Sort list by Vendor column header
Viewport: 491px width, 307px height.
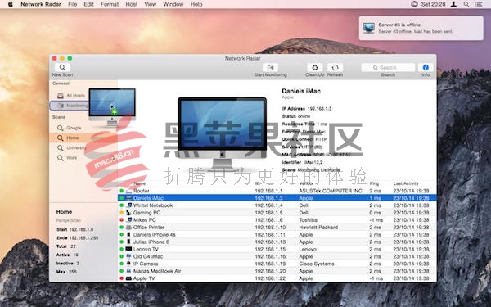[x=307, y=183]
